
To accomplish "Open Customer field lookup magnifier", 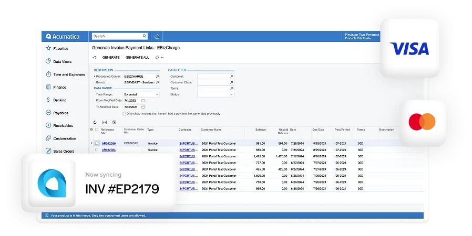I will 231,76.
